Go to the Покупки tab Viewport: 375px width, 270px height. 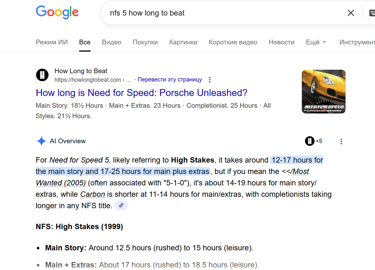point(145,42)
